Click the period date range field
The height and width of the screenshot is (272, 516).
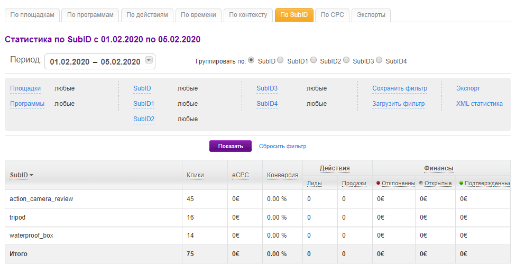click(x=95, y=62)
